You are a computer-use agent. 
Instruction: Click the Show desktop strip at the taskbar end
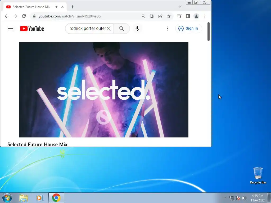point(269,198)
